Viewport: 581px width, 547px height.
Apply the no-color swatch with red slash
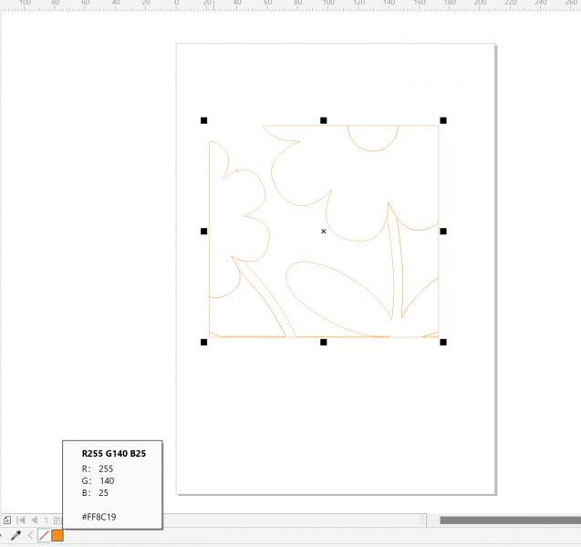(44, 535)
